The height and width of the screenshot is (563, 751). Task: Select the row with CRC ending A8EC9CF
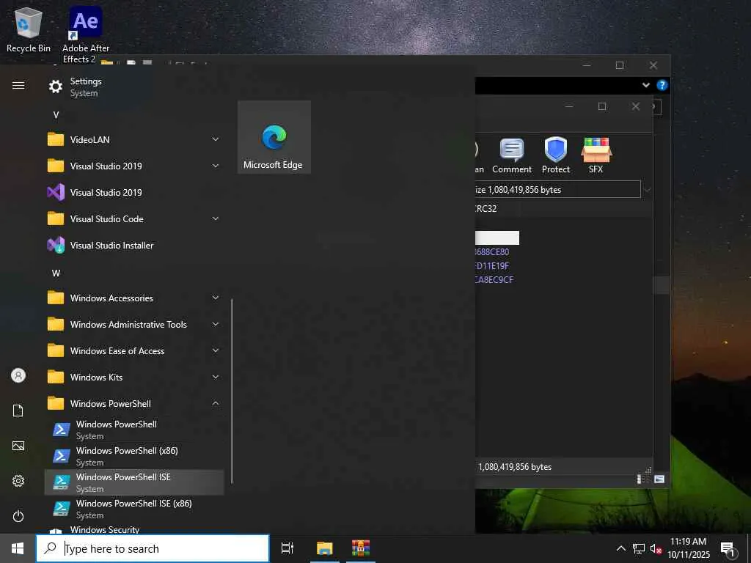point(494,279)
